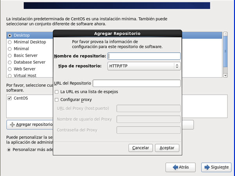Toggle the Configurar proxy checkbox
The height and width of the screenshot is (176, 235).
click(57, 100)
